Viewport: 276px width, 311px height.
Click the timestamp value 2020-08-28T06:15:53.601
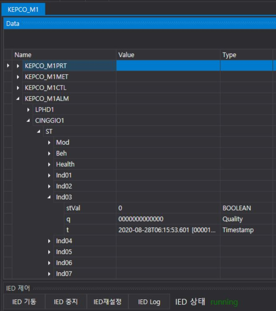point(154,230)
